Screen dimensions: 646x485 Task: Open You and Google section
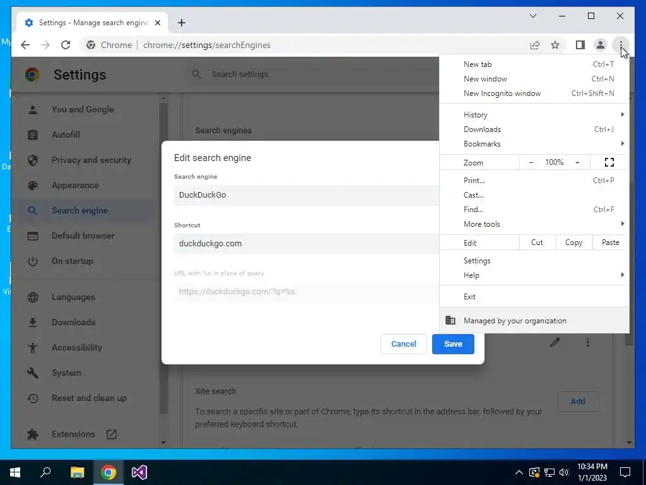(83, 109)
